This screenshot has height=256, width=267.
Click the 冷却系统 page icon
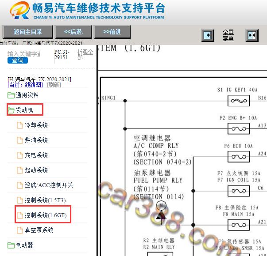tap(20, 125)
